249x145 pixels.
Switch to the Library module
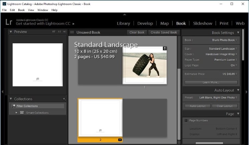(123, 23)
